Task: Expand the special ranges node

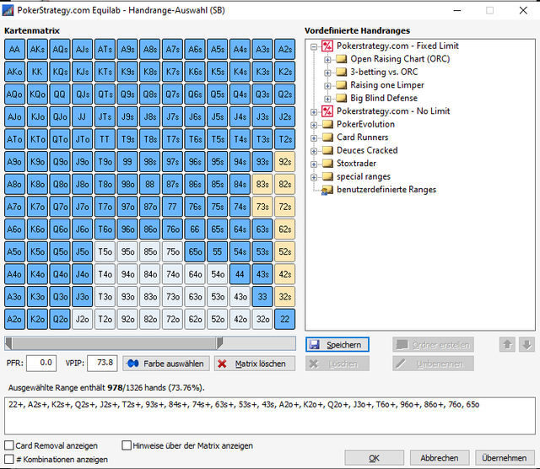Action: (x=314, y=177)
